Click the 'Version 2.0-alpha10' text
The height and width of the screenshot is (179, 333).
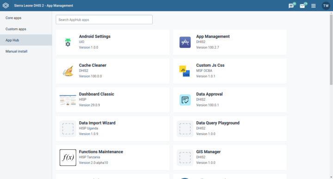click(x=93, y=163)
